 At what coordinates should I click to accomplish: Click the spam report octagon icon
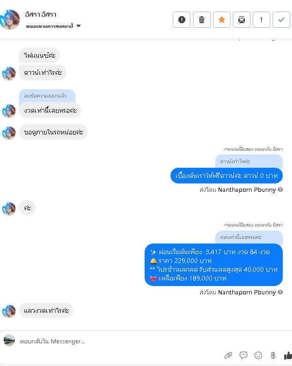[x=182, y=19]
